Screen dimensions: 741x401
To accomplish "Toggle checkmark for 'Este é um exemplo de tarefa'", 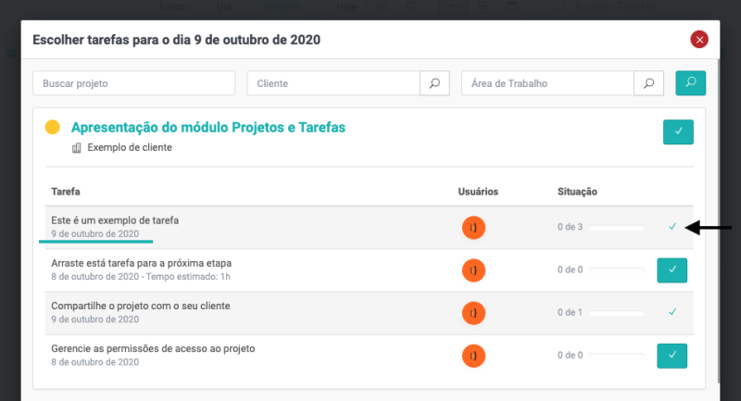I will click(672, 226).
